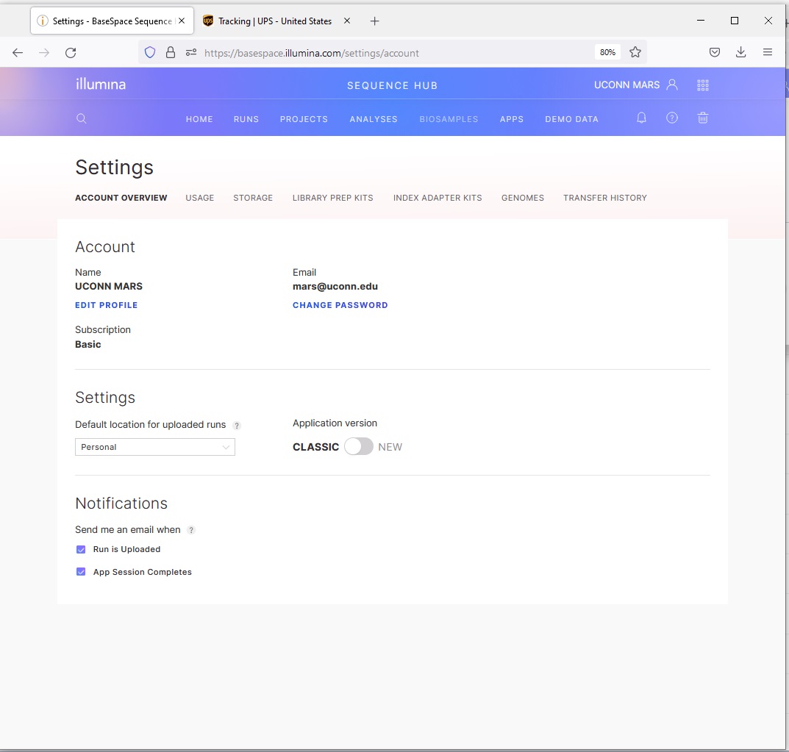Click the CHANGE PASSWORD link
Screen dimensions: 789x752
pyautogui.click(x=340, y=305)
